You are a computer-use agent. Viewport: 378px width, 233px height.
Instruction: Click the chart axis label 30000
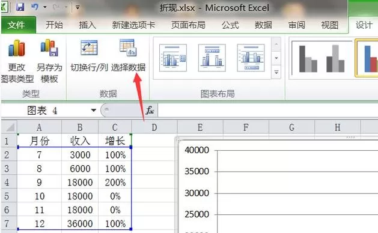coord(197,193)
